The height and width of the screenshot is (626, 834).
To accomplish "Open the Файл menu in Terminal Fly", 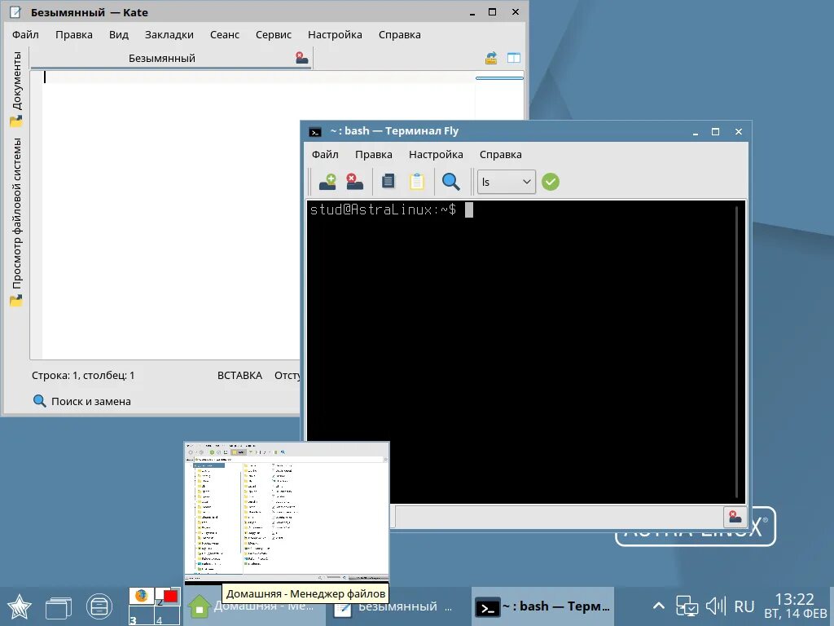I will click(x=325, y=154).
